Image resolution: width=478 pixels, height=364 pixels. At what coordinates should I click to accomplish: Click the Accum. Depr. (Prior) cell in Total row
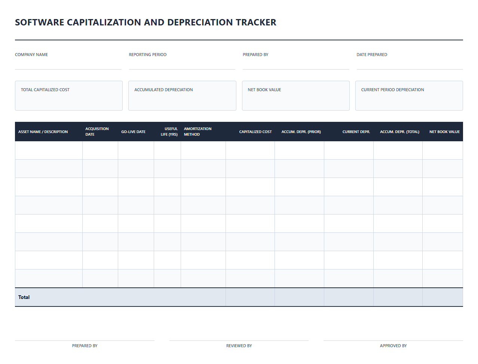pyautogui.click(x=300, y=297)
